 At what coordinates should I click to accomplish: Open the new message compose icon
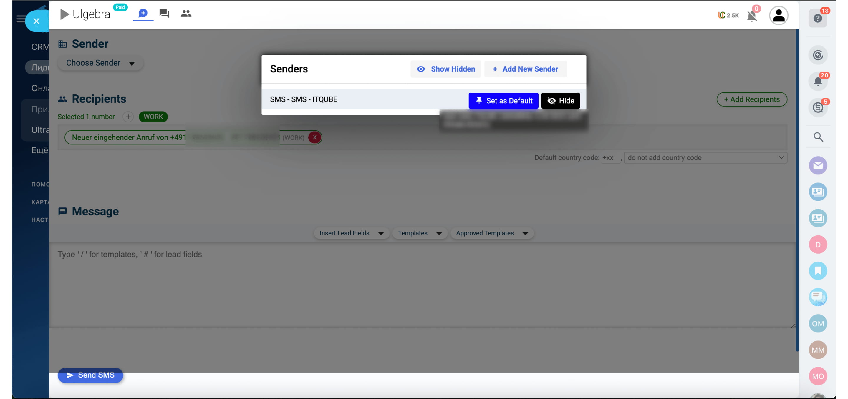pos(143,14)
